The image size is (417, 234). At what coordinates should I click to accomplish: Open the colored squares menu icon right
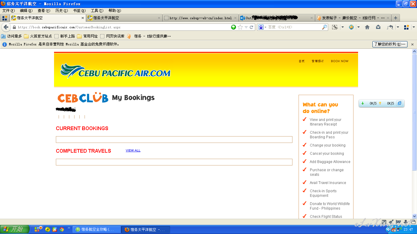pos(406,27)
